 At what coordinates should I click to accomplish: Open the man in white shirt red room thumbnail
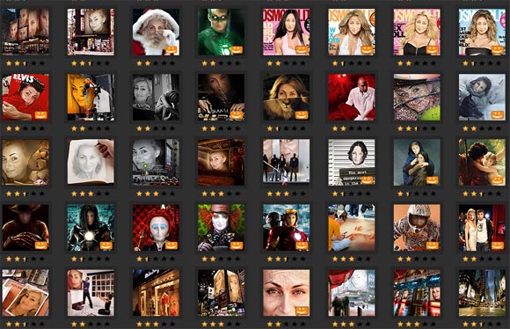[352, 97]
